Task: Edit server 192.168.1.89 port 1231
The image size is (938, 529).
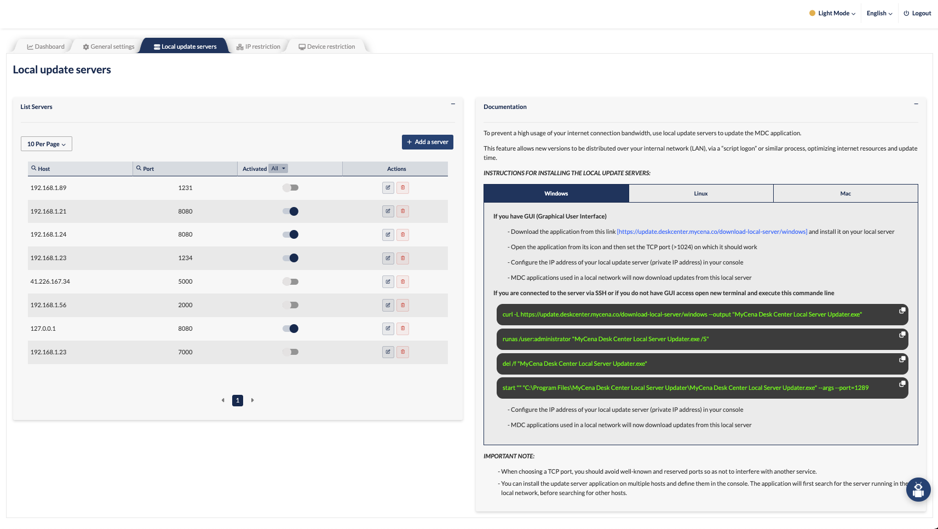Action: 388,188
